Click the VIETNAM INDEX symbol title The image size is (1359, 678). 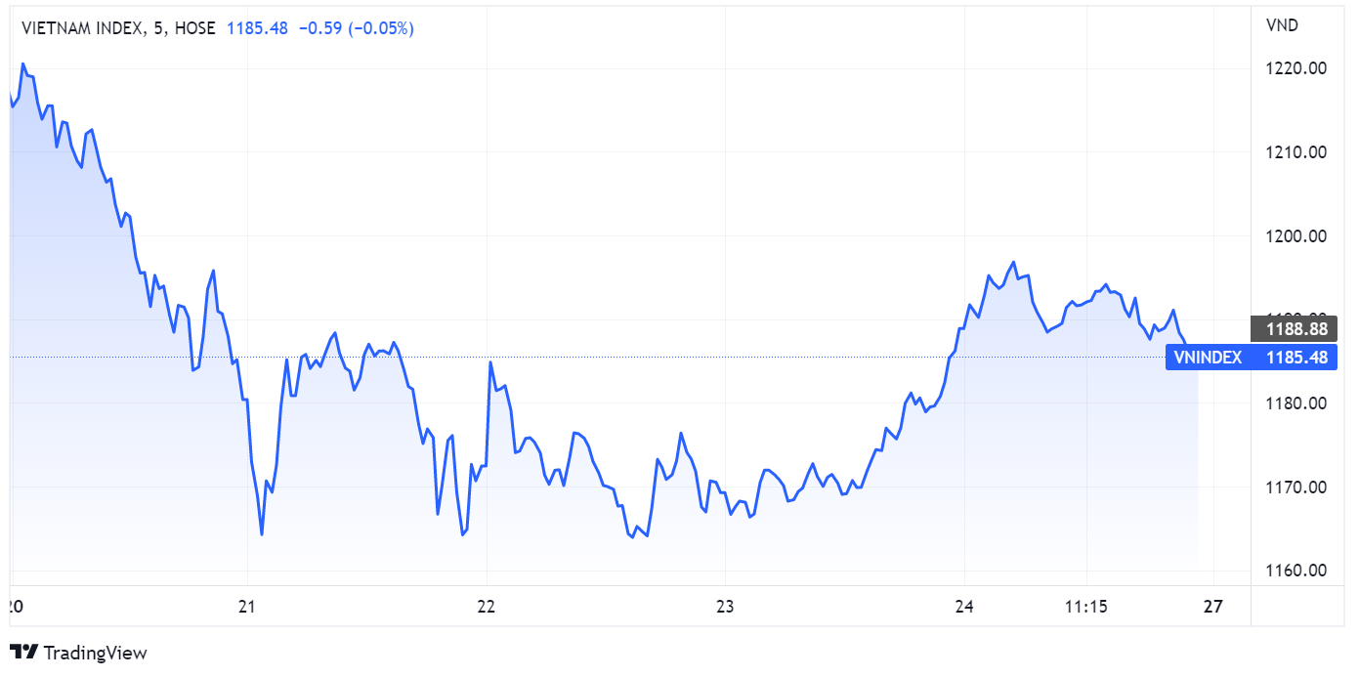tap(83, 28)
